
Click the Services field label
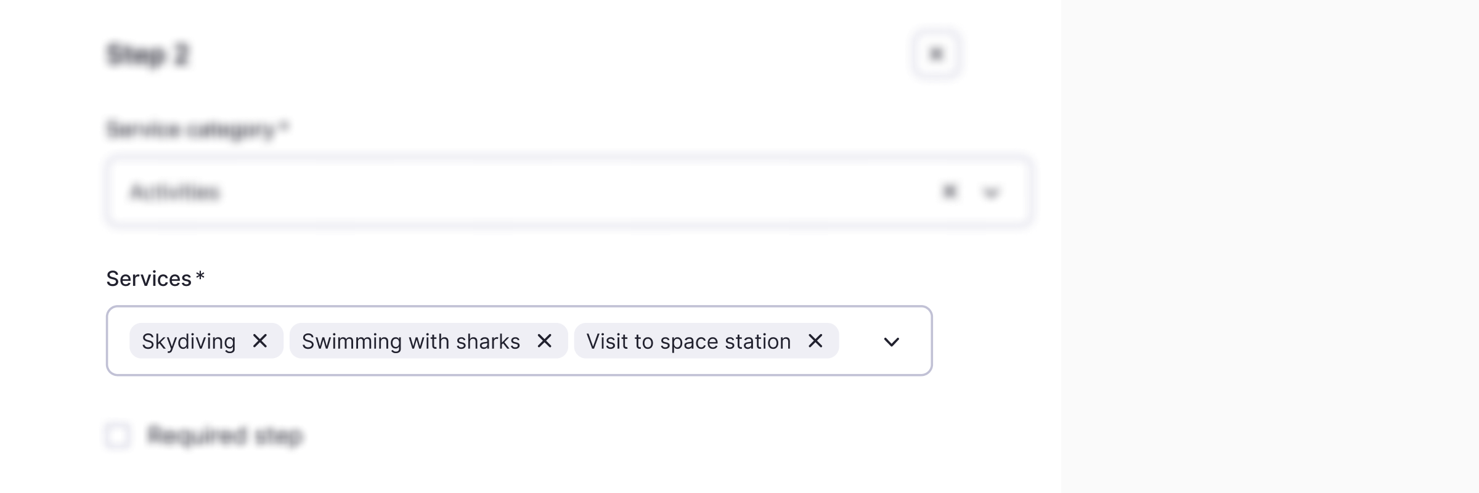(x=149, y=279)
